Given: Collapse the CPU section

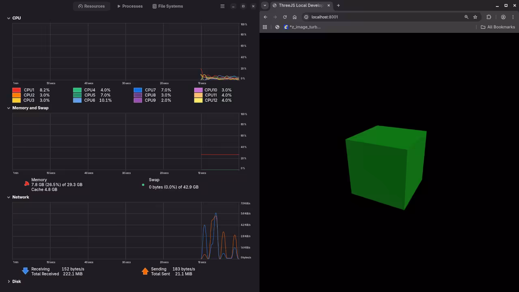Looking at the screenshot, I should click(x=9, y=18).
